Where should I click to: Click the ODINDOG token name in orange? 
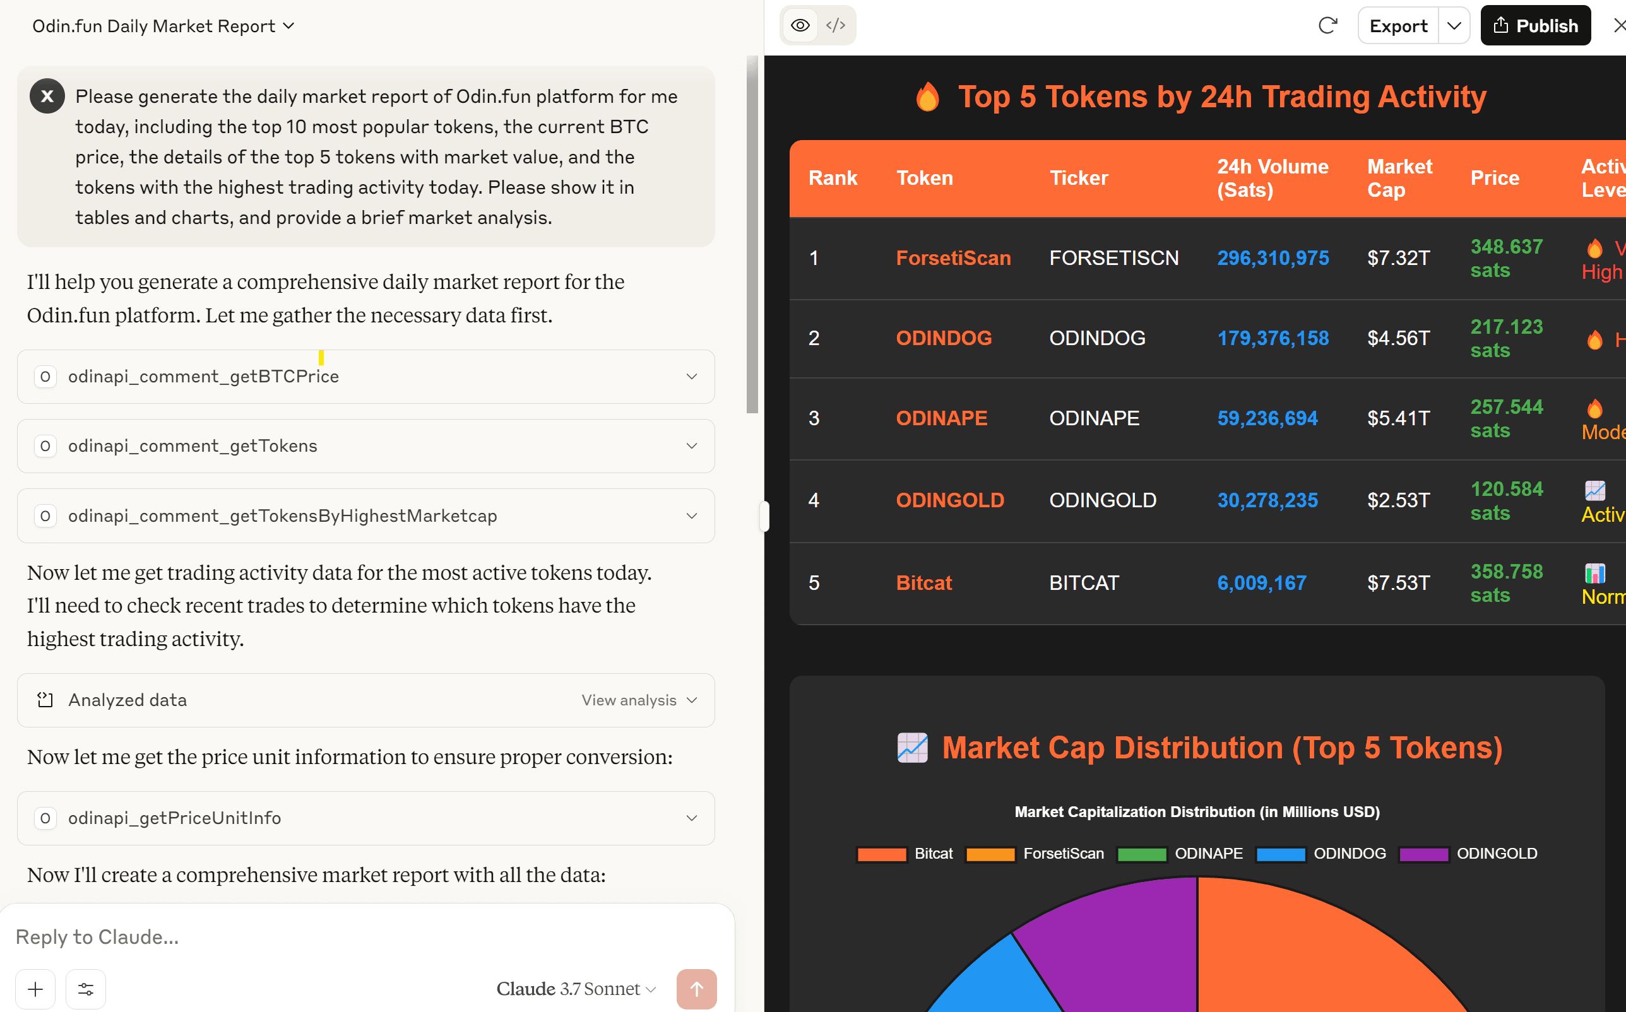click(x=943, y=338)
